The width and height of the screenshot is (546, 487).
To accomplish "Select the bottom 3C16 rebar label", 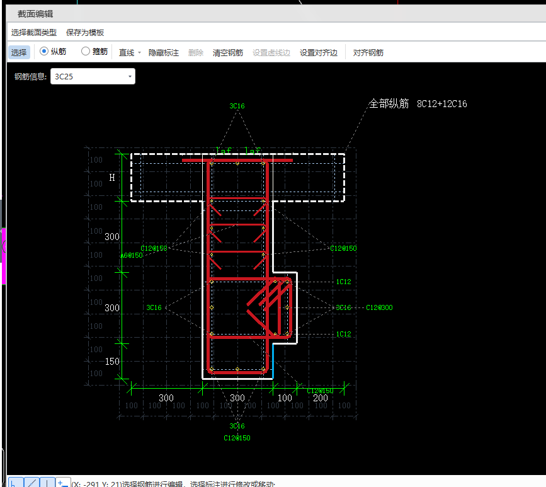I will [x=237, y=426].
